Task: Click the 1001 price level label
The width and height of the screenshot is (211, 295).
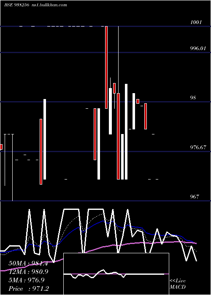Action: (x=196, y=22)
